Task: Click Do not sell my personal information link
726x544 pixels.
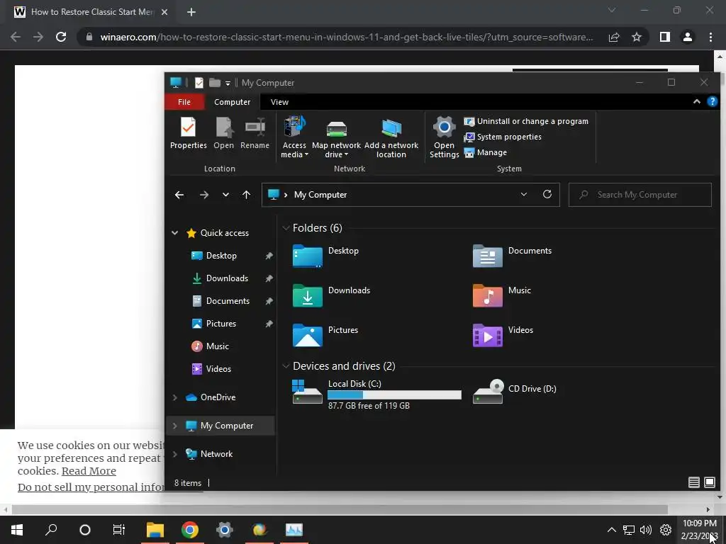Action: 91,487
